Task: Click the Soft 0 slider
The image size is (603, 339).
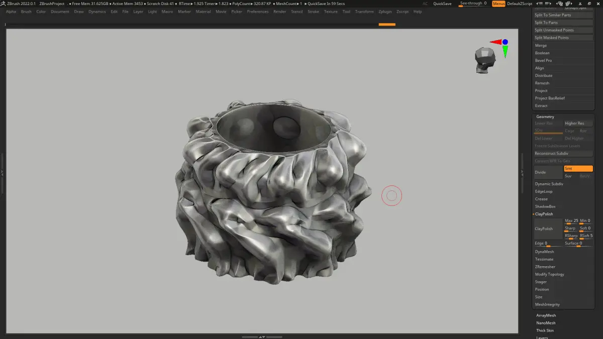Action: tap(586, 229)
